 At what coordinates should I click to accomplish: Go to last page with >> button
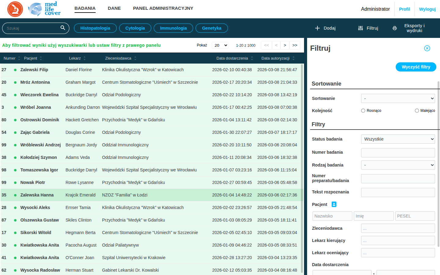point(295,45)
